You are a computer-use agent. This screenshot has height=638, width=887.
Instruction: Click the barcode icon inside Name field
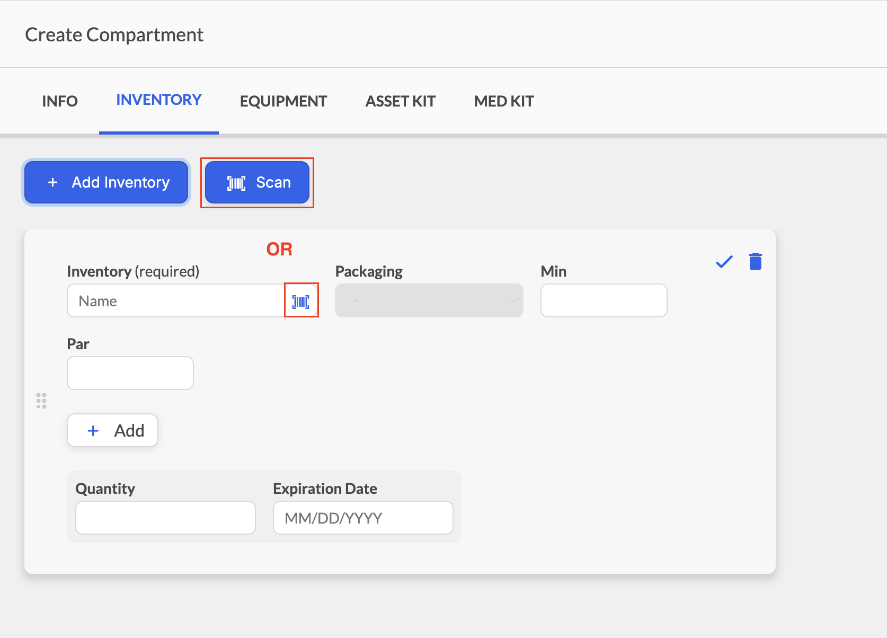point(301,302)
